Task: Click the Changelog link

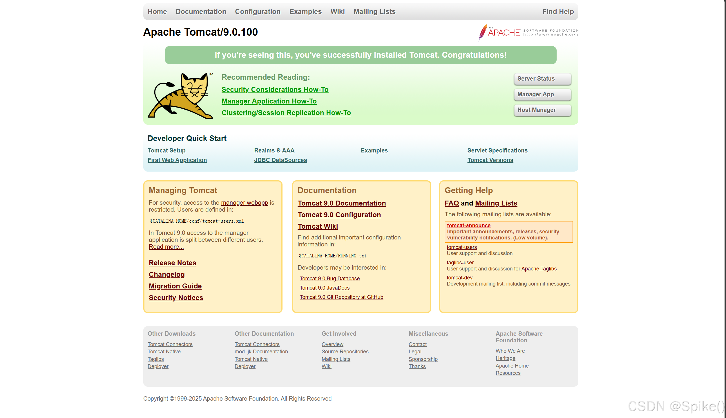Action: pos(166,275)
